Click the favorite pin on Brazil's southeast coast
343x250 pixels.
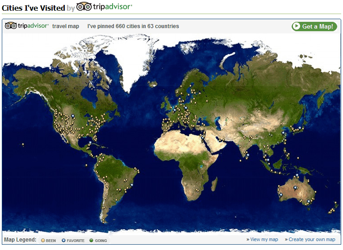coord(131,185)
